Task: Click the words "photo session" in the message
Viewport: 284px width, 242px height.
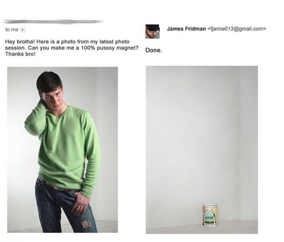Action: tap(67, 45)
